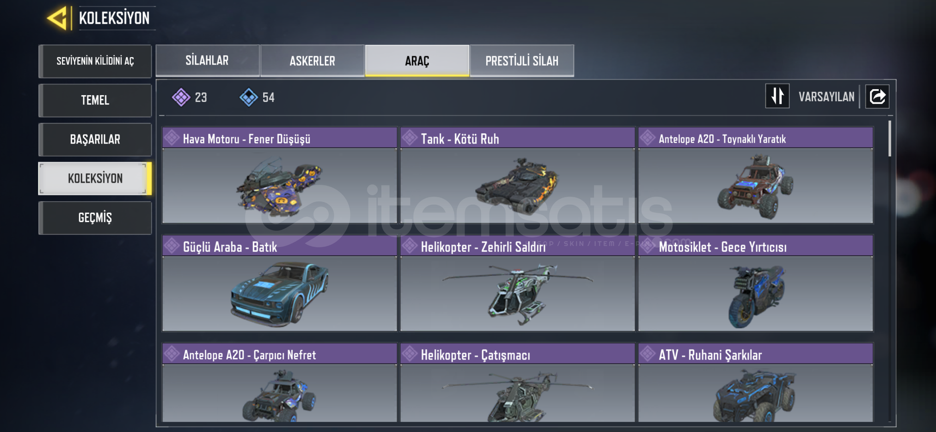Open the GEÇMİŞ section
The width and height of the screenshot is (936, 432).
pos(95,218)
